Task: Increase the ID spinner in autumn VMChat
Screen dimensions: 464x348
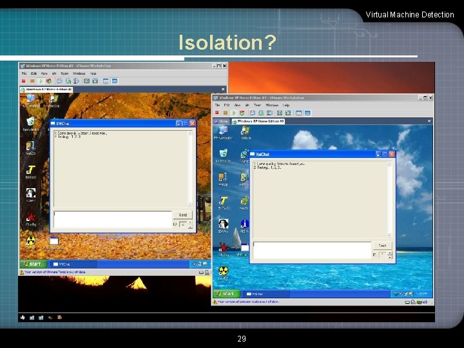Action: [x=190, y=222]
